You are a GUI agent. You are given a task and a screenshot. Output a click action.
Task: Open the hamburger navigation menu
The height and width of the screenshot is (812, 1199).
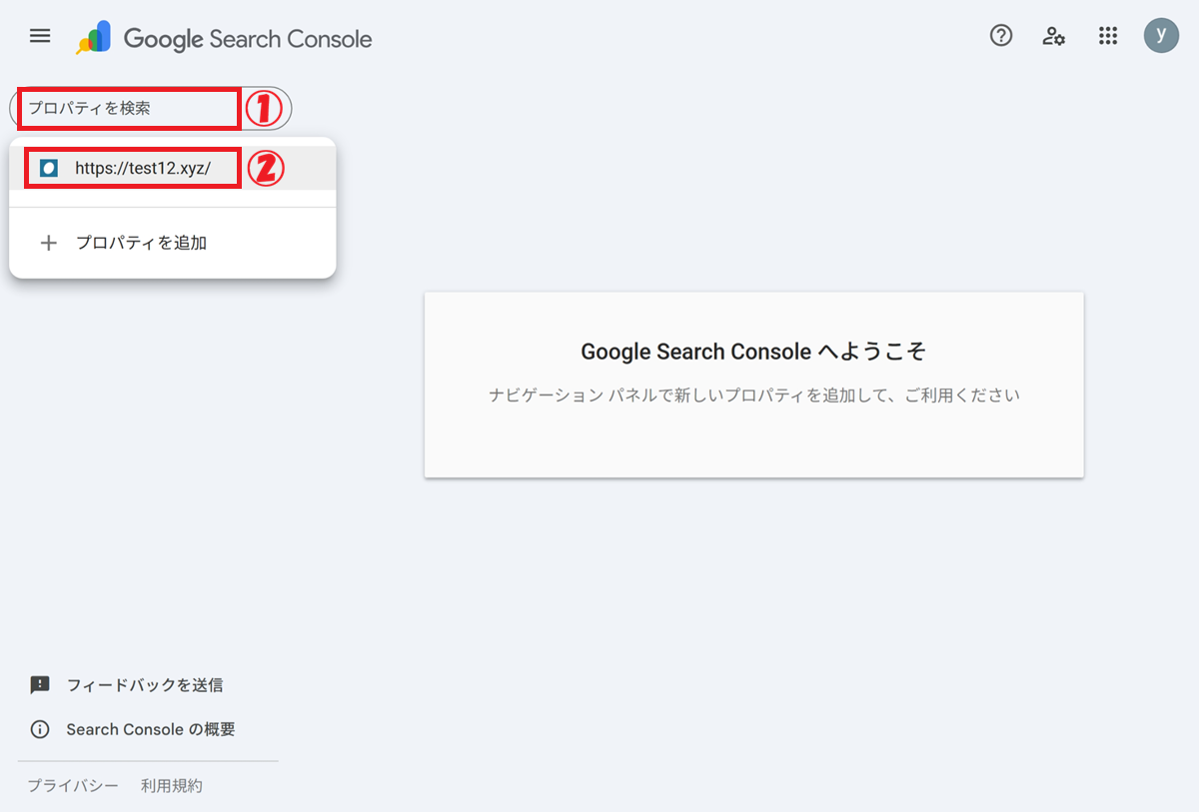40,36
